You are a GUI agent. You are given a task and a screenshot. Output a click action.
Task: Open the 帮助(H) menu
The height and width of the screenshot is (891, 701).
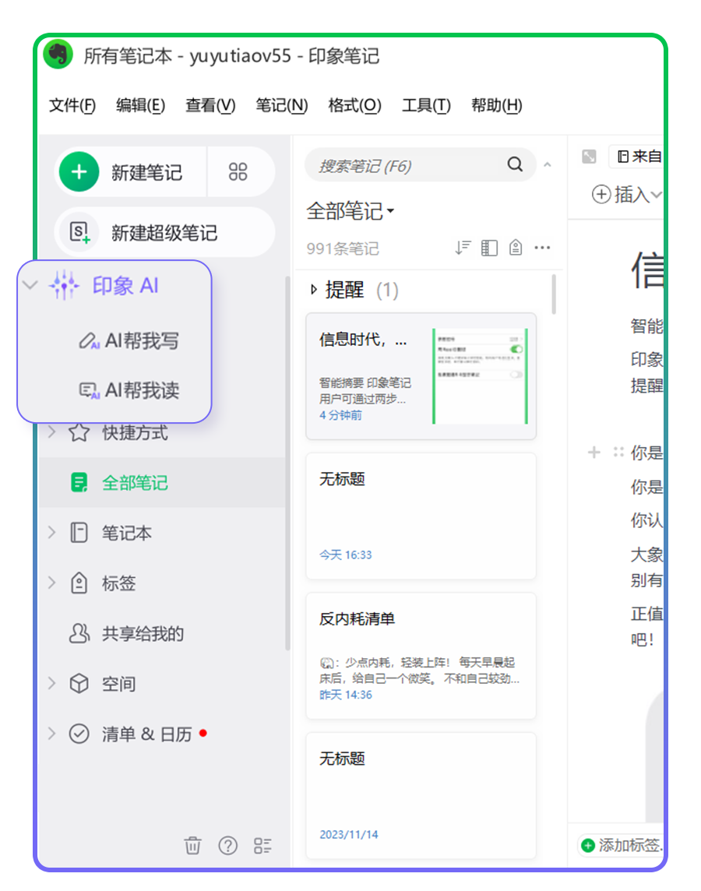(496, 105)
